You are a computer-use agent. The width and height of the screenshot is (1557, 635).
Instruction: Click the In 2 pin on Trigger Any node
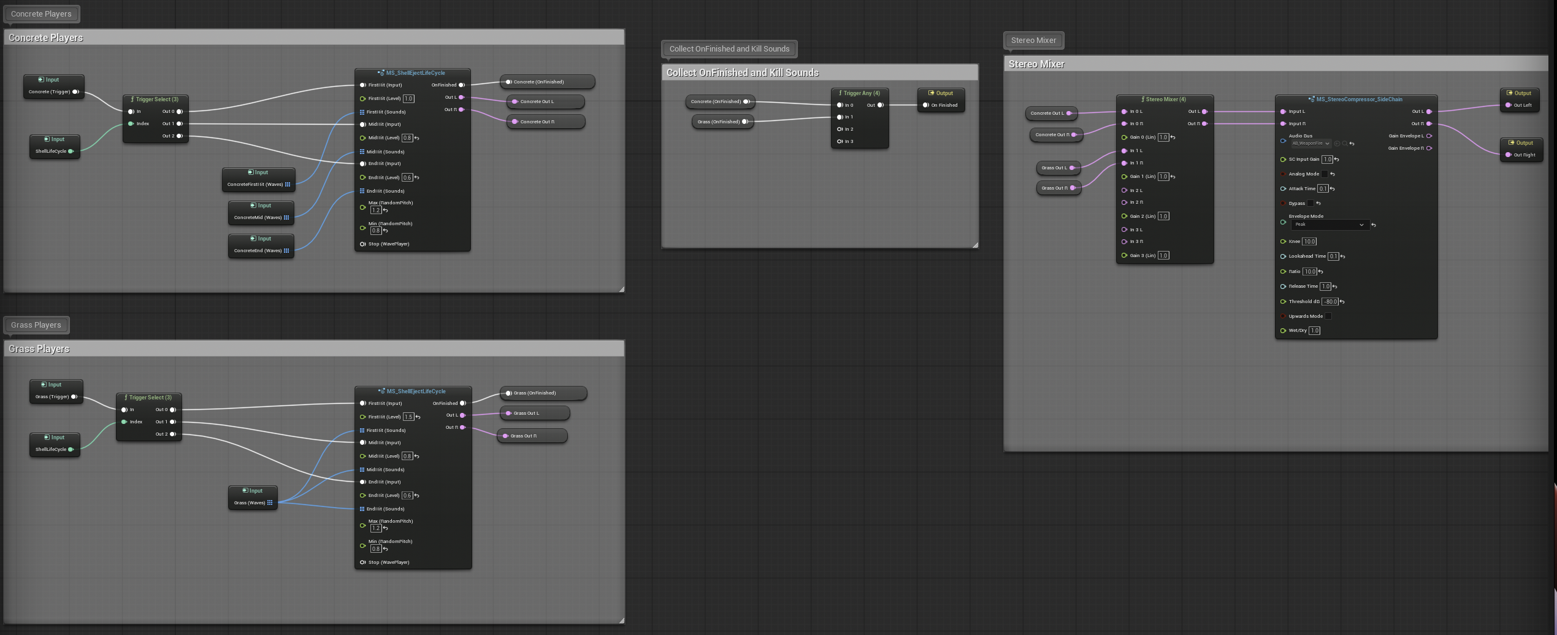point(840,129)
